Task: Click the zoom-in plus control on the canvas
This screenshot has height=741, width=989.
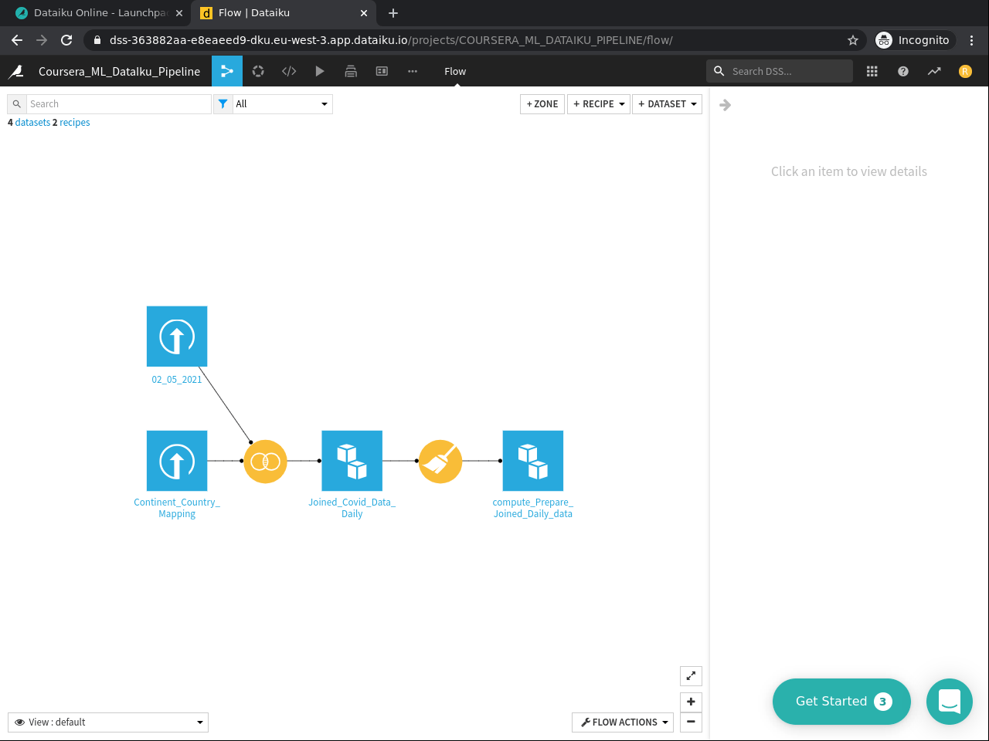Action: [x=690, y=702]
